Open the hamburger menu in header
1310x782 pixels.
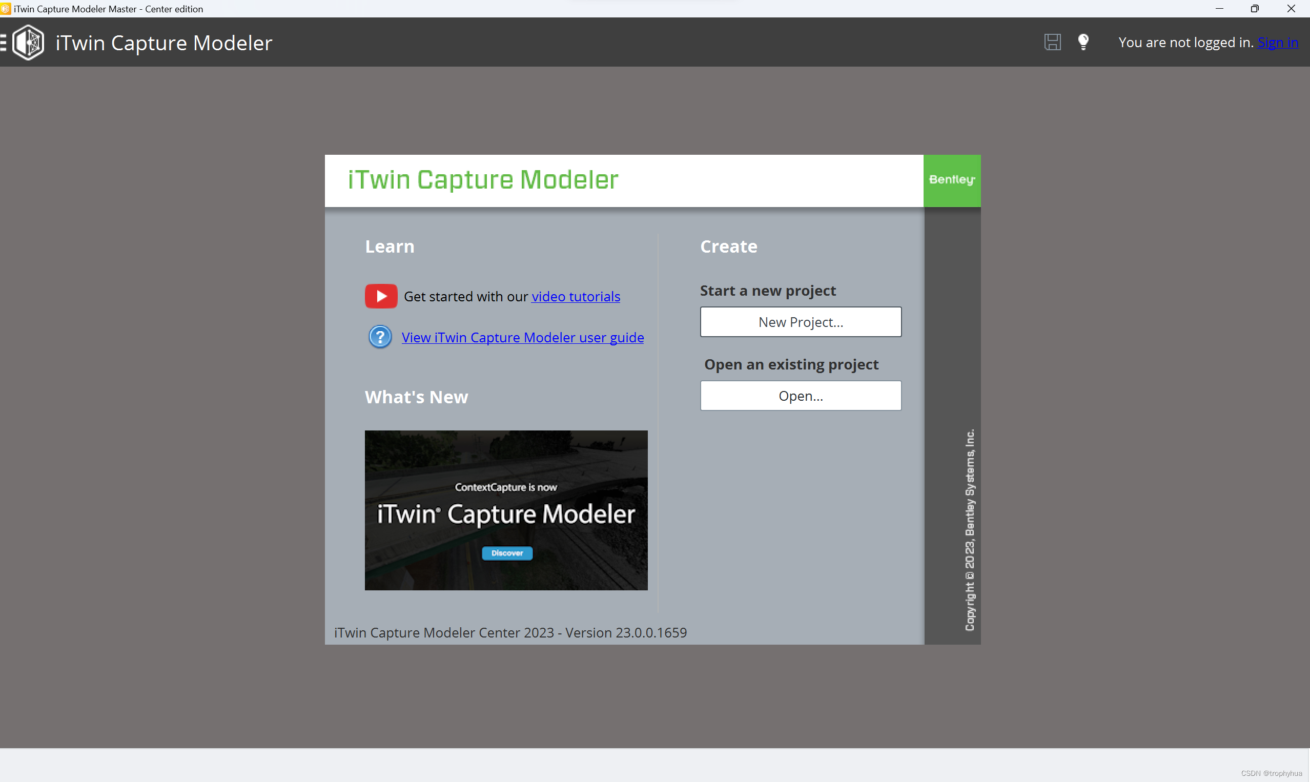click(x=3, y=42)
